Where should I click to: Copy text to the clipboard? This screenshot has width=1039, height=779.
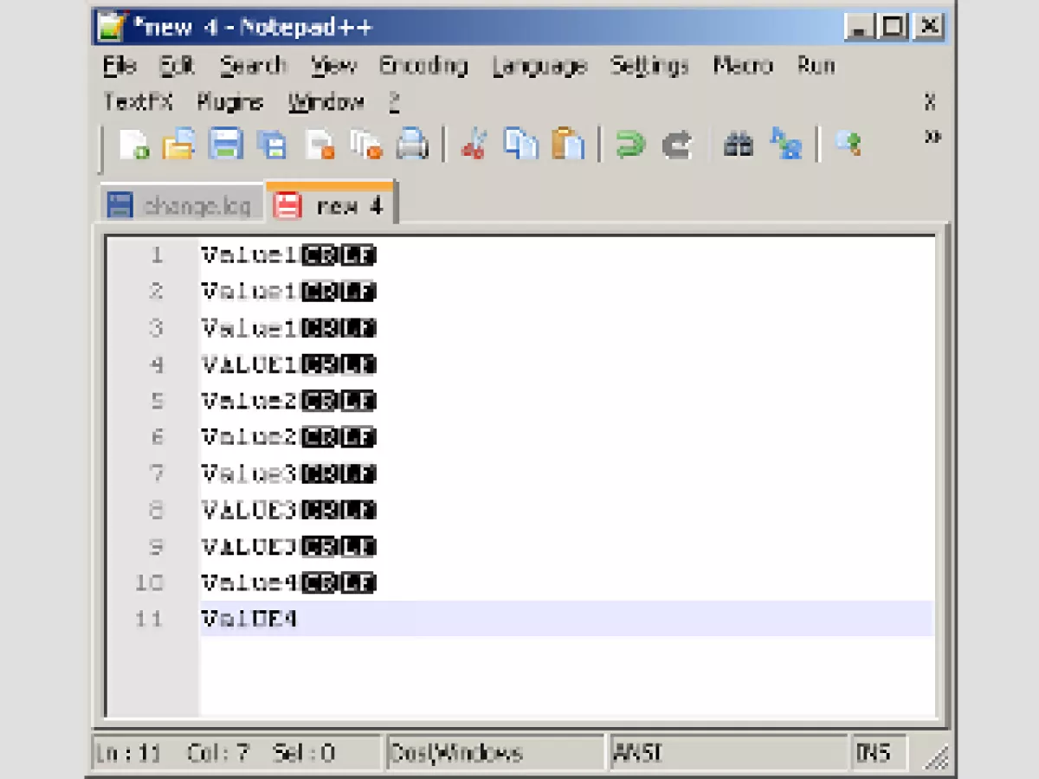[520, 145]
